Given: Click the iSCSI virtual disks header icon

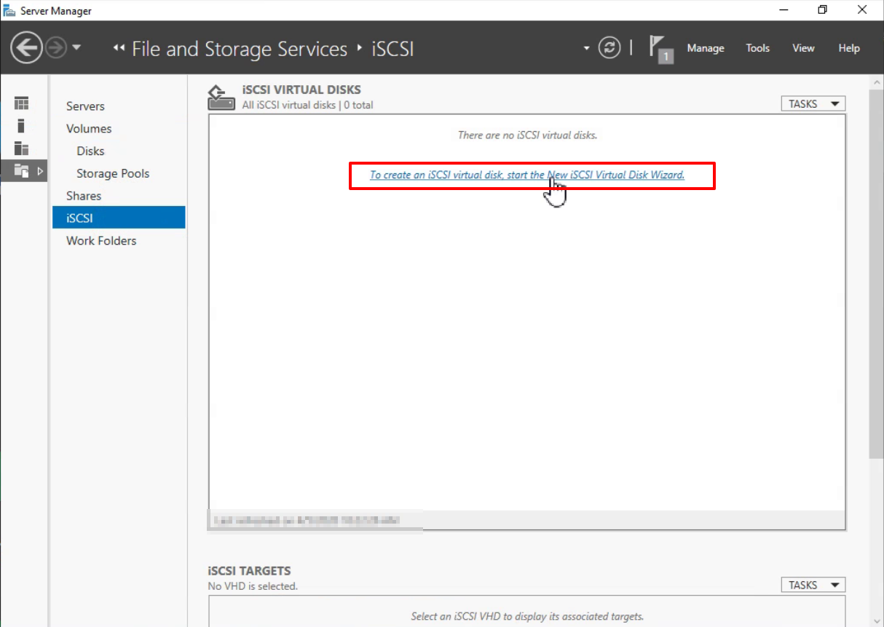Looking at the screenshot, I should (221, 98).
